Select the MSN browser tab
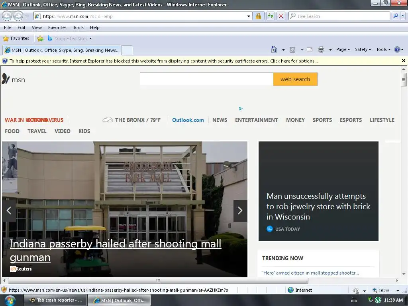The image size is (408, 306). pyautogui.click(x=62, y=50)
